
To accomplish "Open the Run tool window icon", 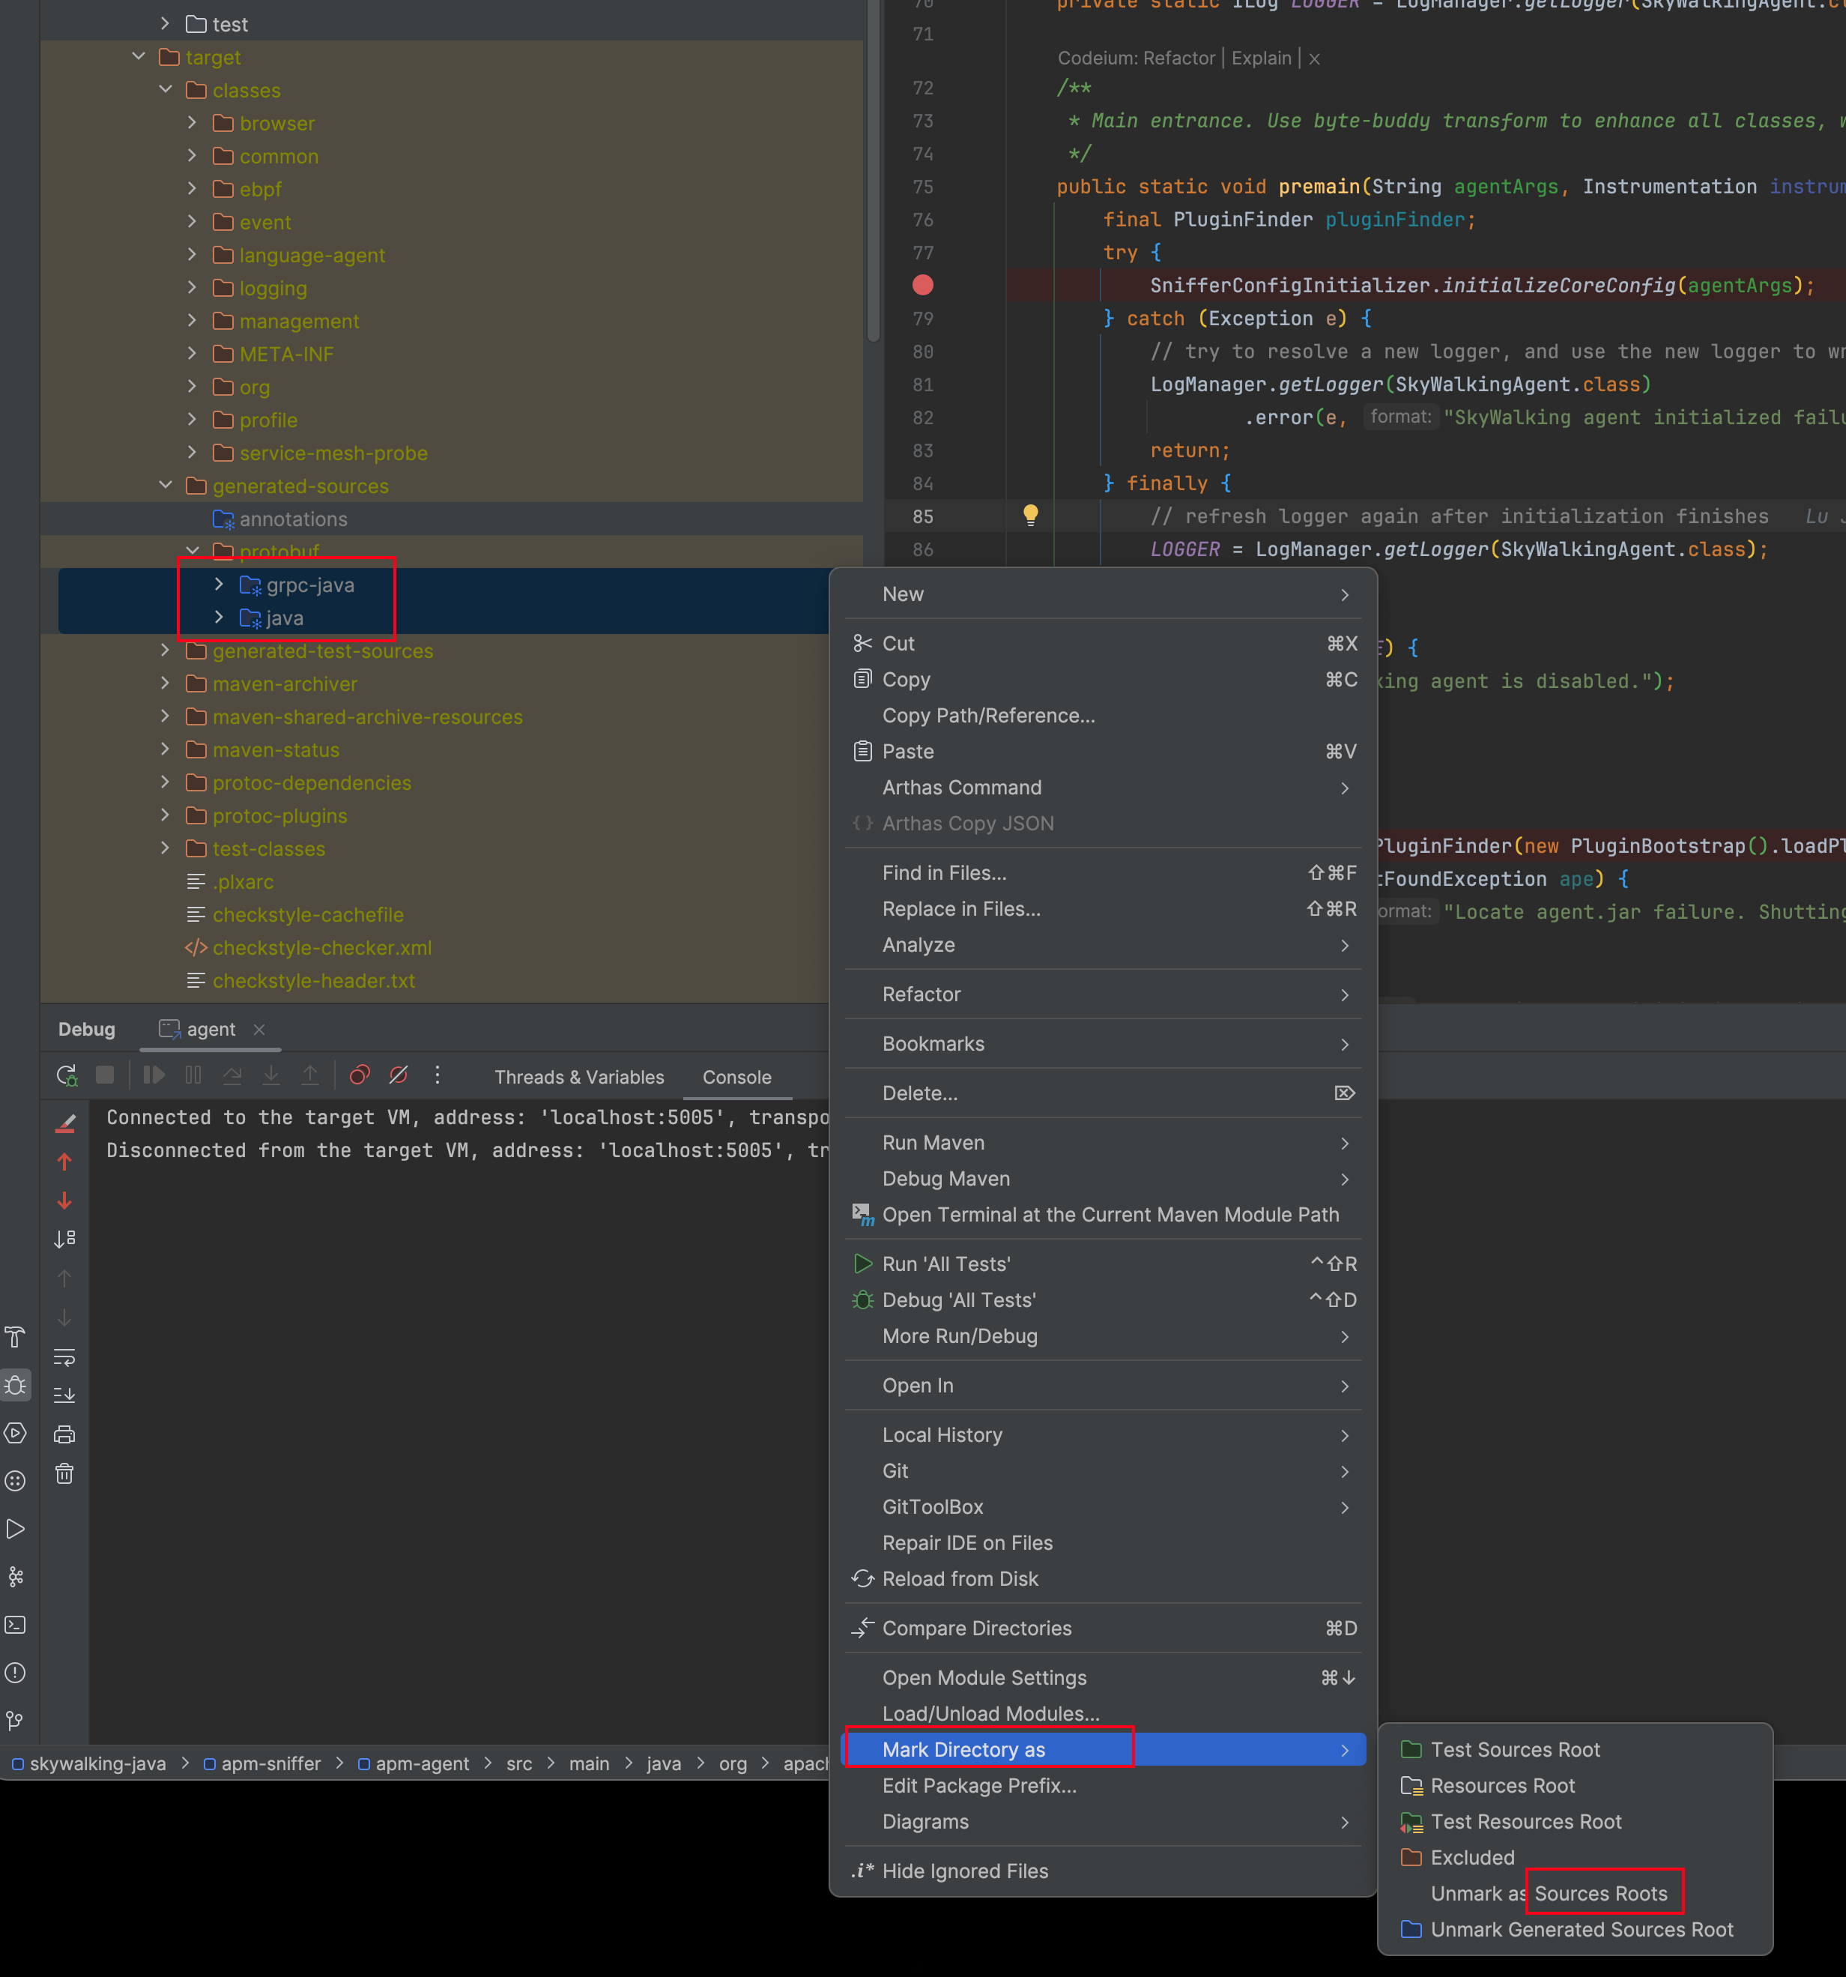I will point(16,1529).
